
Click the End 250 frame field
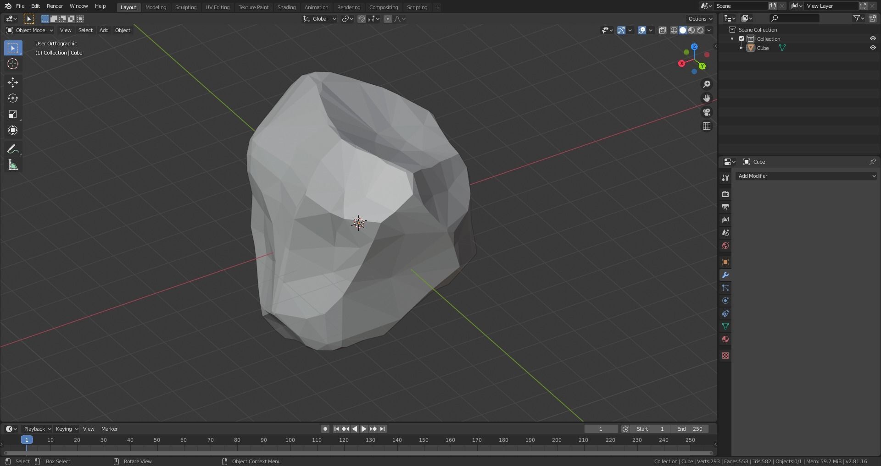click(x=689, y=429)
